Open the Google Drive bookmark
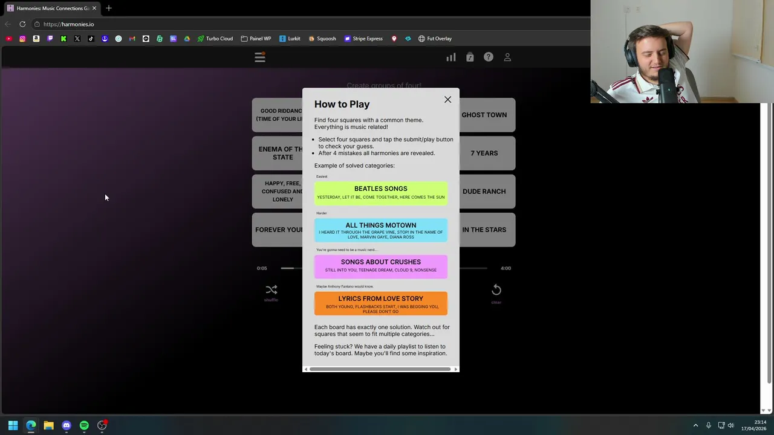 coord(187,39)
